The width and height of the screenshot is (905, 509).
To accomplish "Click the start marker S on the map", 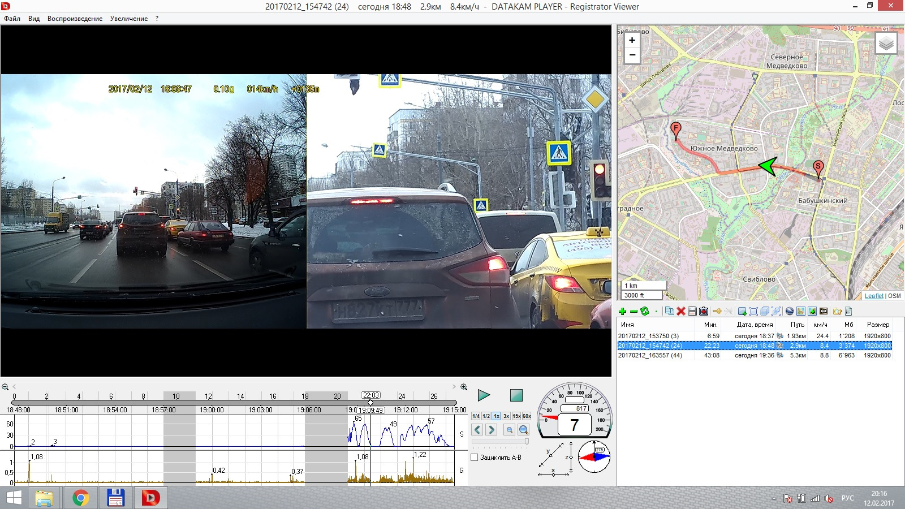I will 818,169.
